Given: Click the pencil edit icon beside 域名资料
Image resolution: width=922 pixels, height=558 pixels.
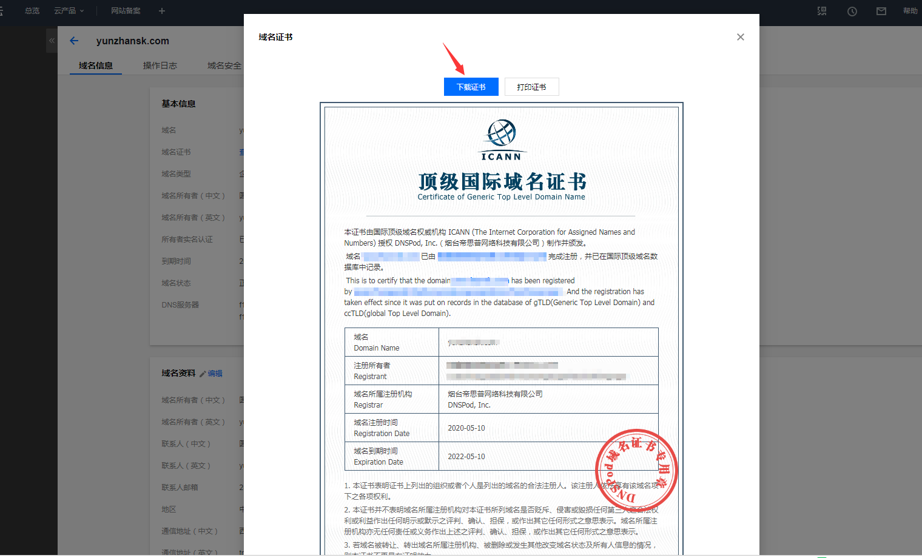Looking at the screenshot, I should [x=203, y=374].
